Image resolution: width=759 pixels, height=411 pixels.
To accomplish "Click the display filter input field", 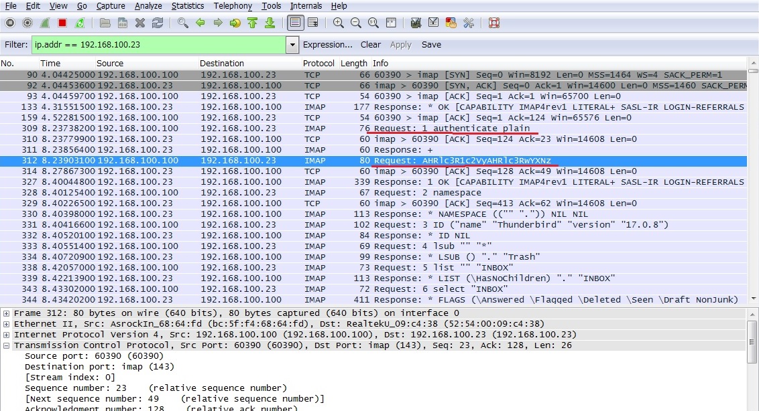I will point(160,44).
